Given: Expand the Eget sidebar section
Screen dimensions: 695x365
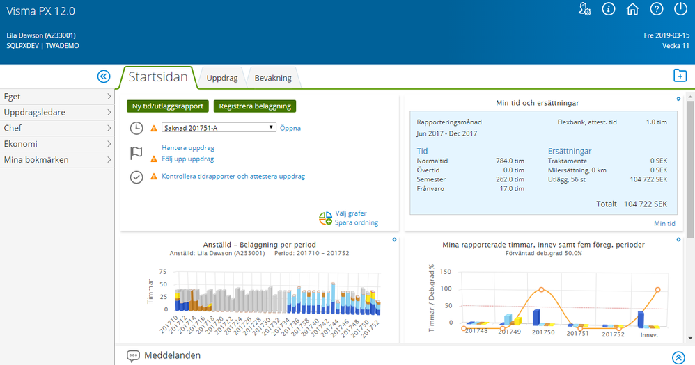Looking at the screenshot, I should coord(57,97).
